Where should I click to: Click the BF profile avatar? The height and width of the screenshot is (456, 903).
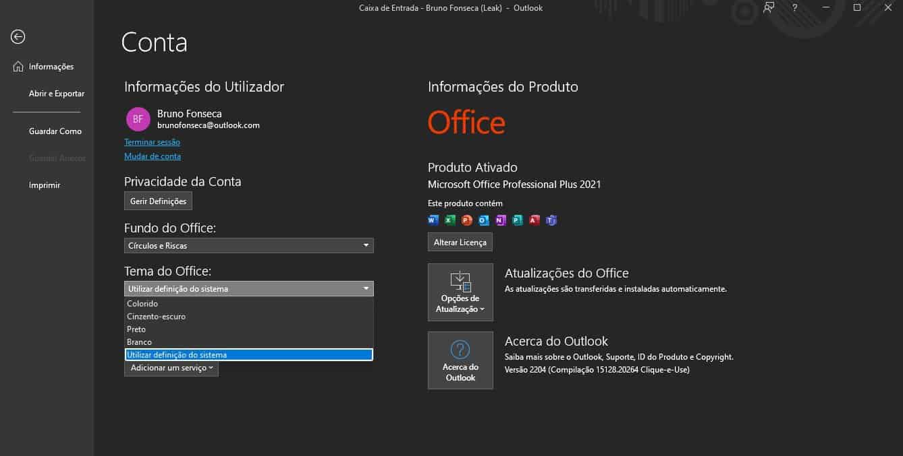138,119
